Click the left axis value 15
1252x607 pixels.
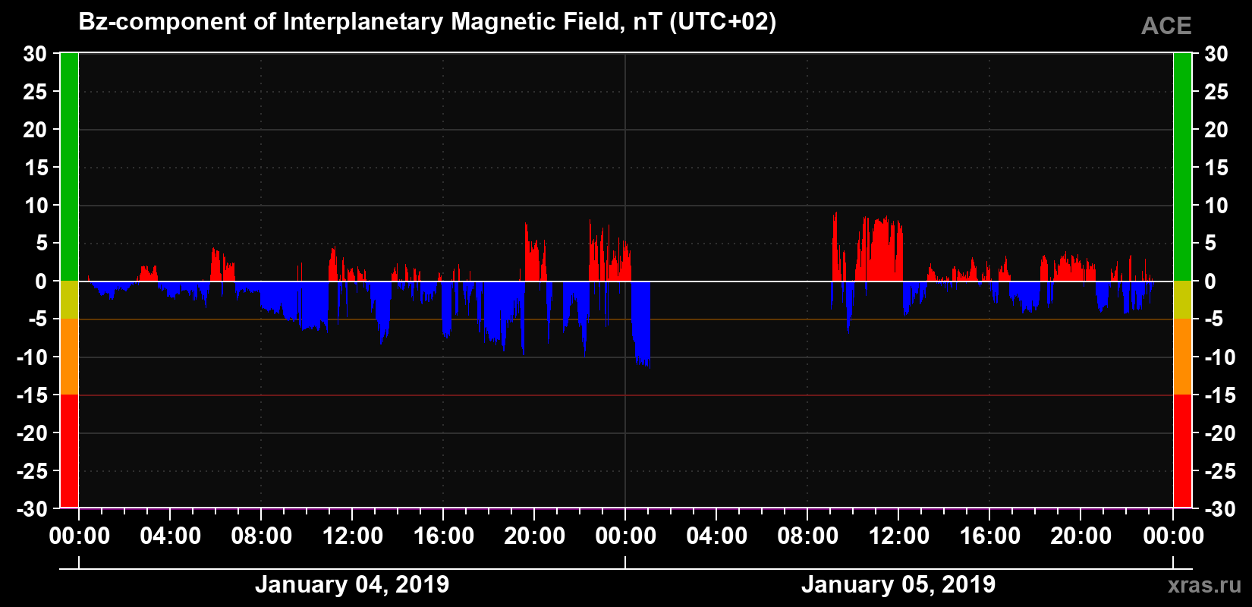35,168
